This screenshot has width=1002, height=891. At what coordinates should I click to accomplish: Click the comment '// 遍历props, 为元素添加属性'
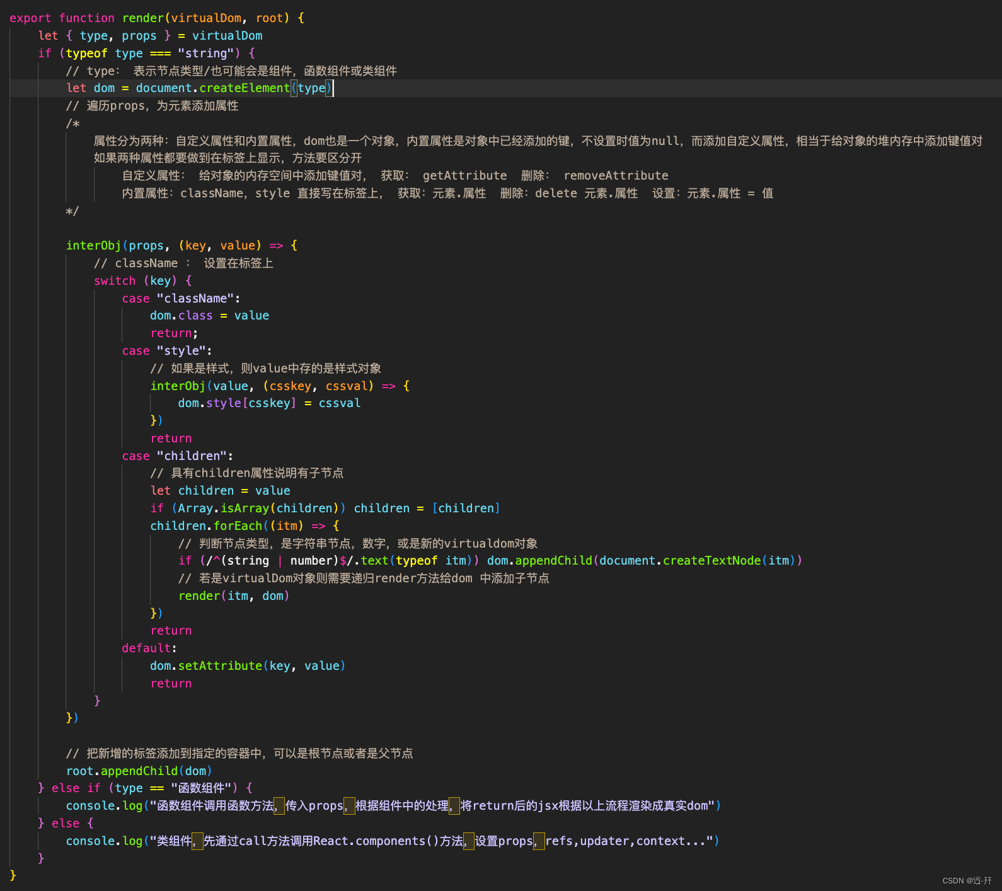coord(152,106)
